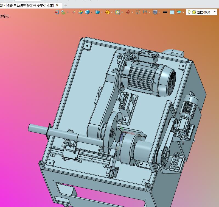The image size is (219, 207).
Task: Select the blue shaded cube display icon
Action: [87, 12]
